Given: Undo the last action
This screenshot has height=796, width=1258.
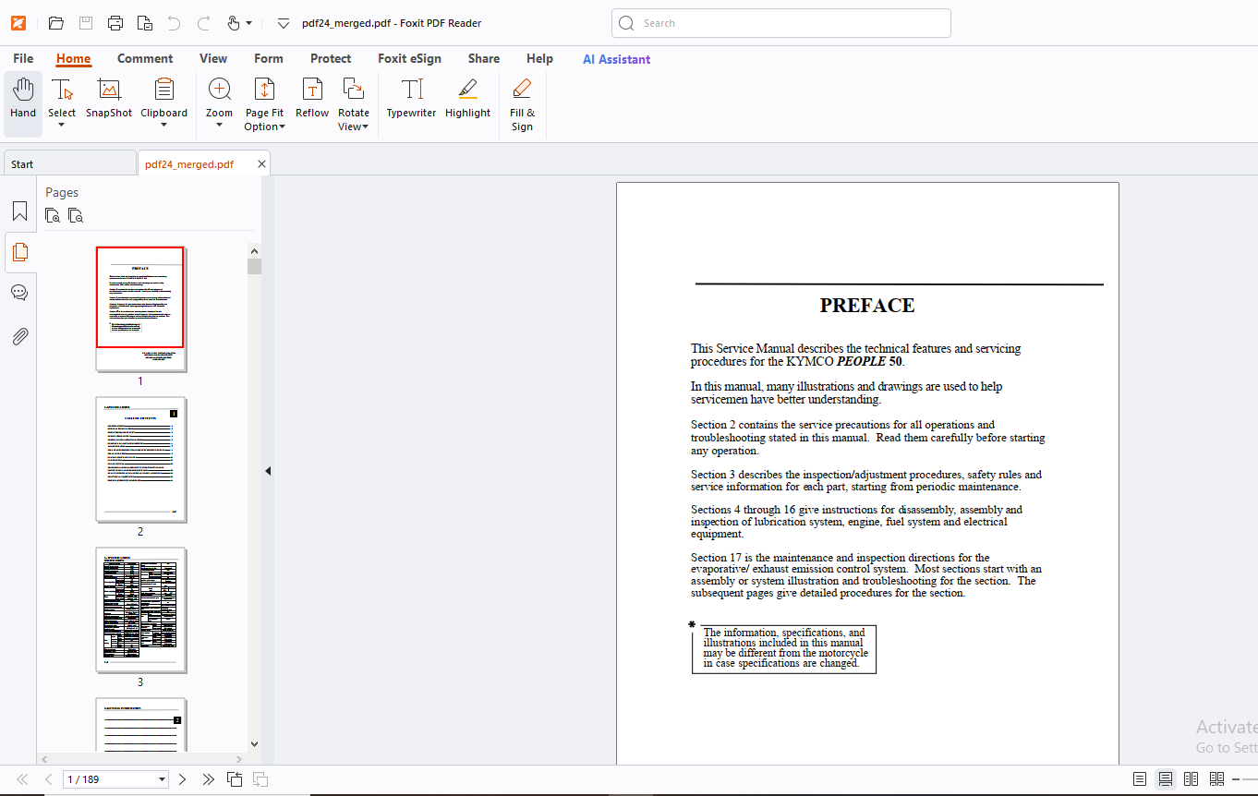Looking at the screenshot, I should [175, 23].
